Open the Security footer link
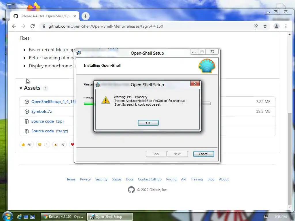 tap(101, 179)
